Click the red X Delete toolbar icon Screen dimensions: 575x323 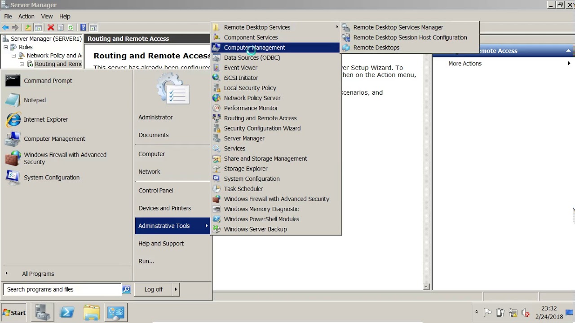click(51, 27)
